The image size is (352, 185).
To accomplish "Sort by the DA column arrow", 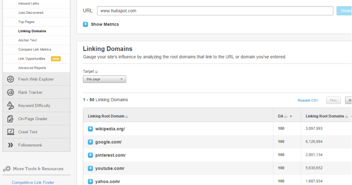I will coord(291,117).
